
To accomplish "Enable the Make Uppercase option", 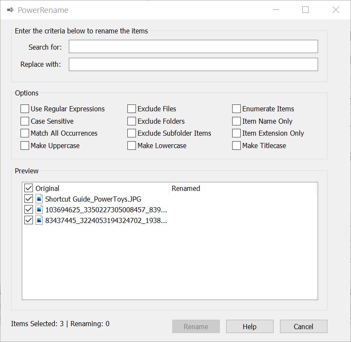I will click(25, 146).
